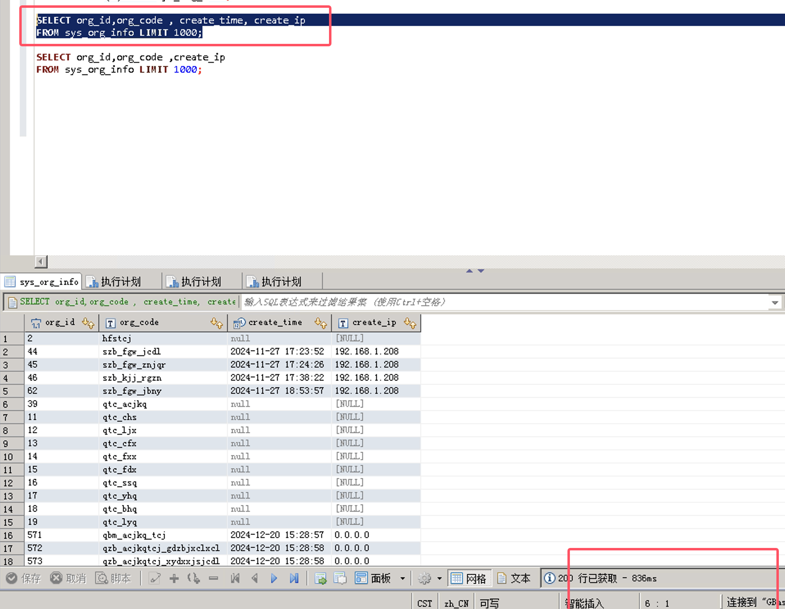This screenshot has width=785, height=609.
Task: Select cell 2024-11-27 17:24:26
Action: pos(279,365)
